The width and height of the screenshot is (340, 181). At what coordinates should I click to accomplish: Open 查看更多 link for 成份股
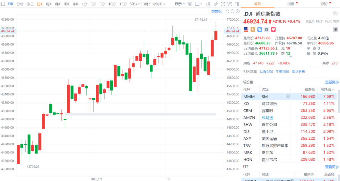[332, 82]
